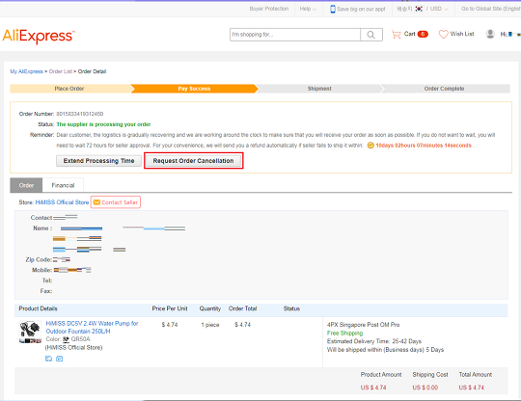Click the countdown timer text
This screenshot has height=401, width=521.
[x=424, y=146]
